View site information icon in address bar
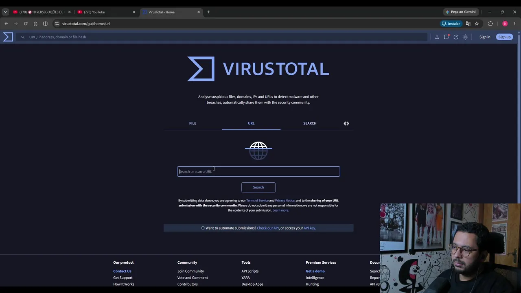This screenshot has height=293, width=521. pyautogui.click(x=57, y=24)
